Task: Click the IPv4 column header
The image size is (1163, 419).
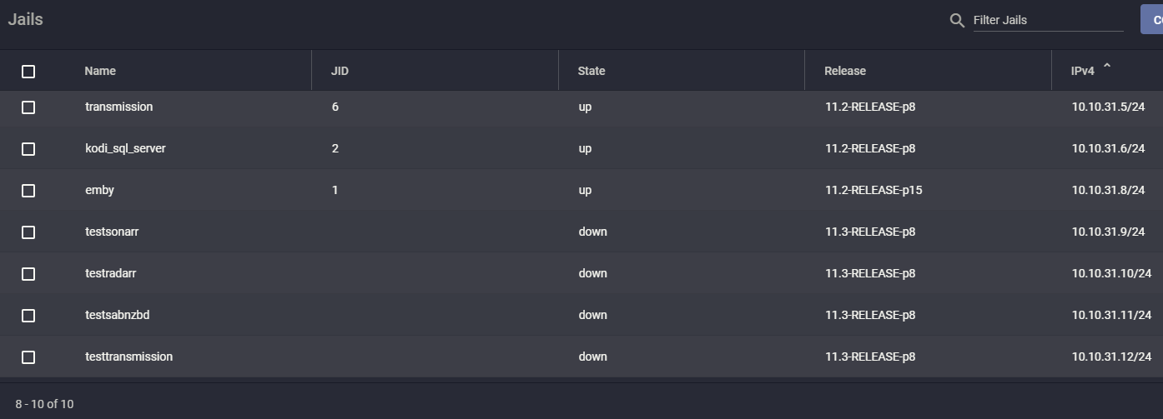Action: [x=1083, y=71]
